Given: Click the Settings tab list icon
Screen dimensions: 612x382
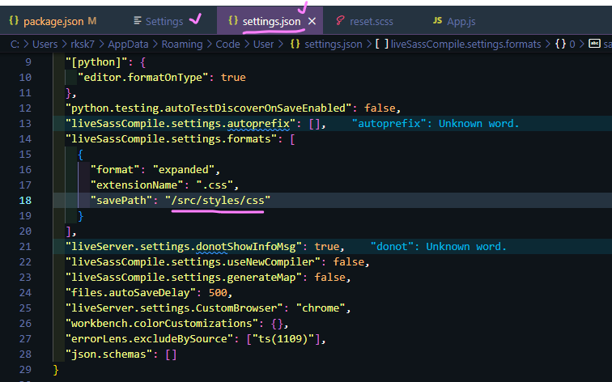Looking at the screenshot, I should 138,21.
